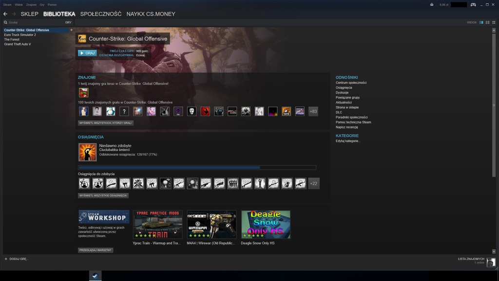This screenshot has width=499, height=281.
Task: Open Lista znajomych friends list
Action: pyautogui.click(x=471, y=259)
